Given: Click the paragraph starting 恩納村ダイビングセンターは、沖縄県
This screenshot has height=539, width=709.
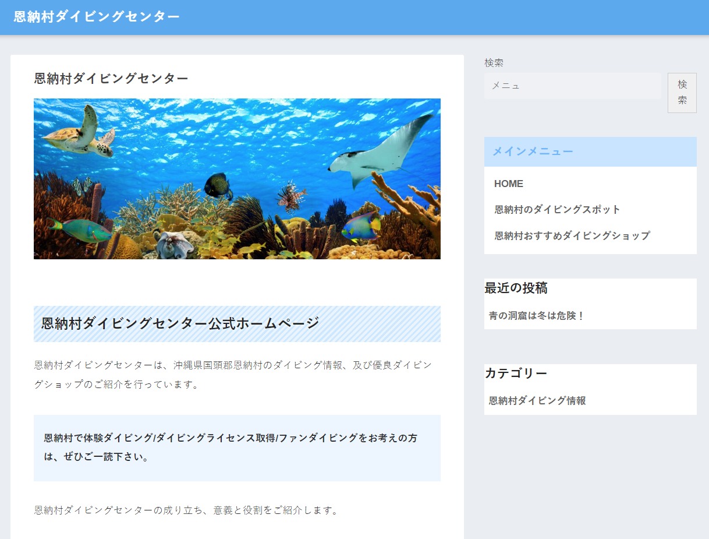Looking at the screenshot, I should (234, 375).
